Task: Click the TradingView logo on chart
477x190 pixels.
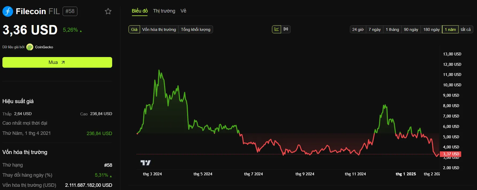Action: coord(146,163)
